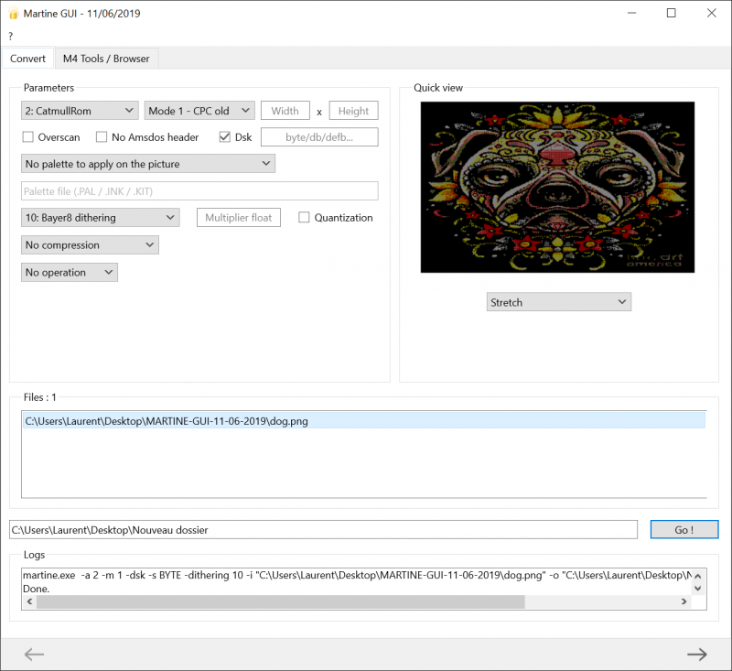Click the Height input field
This screenshot has width=732, height=671.
click(353, 111)
